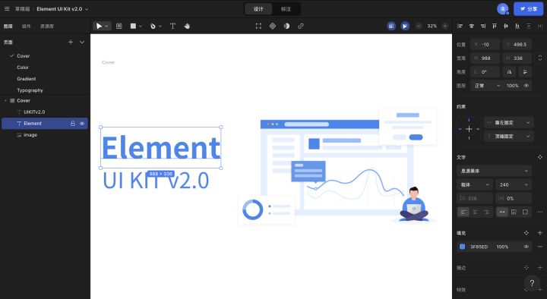Open the Typography page
Screen dimensions: 547x299
[30, 90]
